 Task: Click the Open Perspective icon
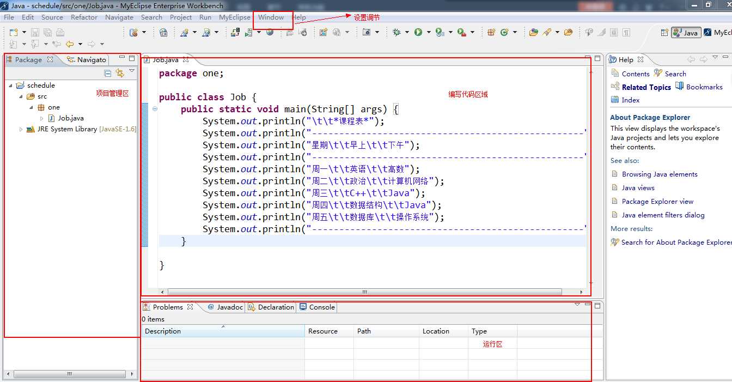[664, 32]
